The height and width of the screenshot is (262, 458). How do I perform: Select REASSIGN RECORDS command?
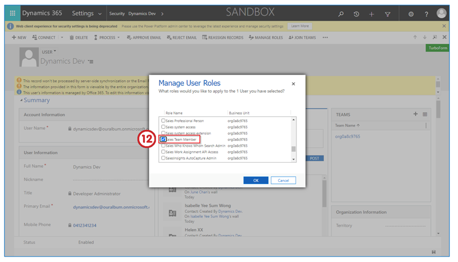(223, 38)
